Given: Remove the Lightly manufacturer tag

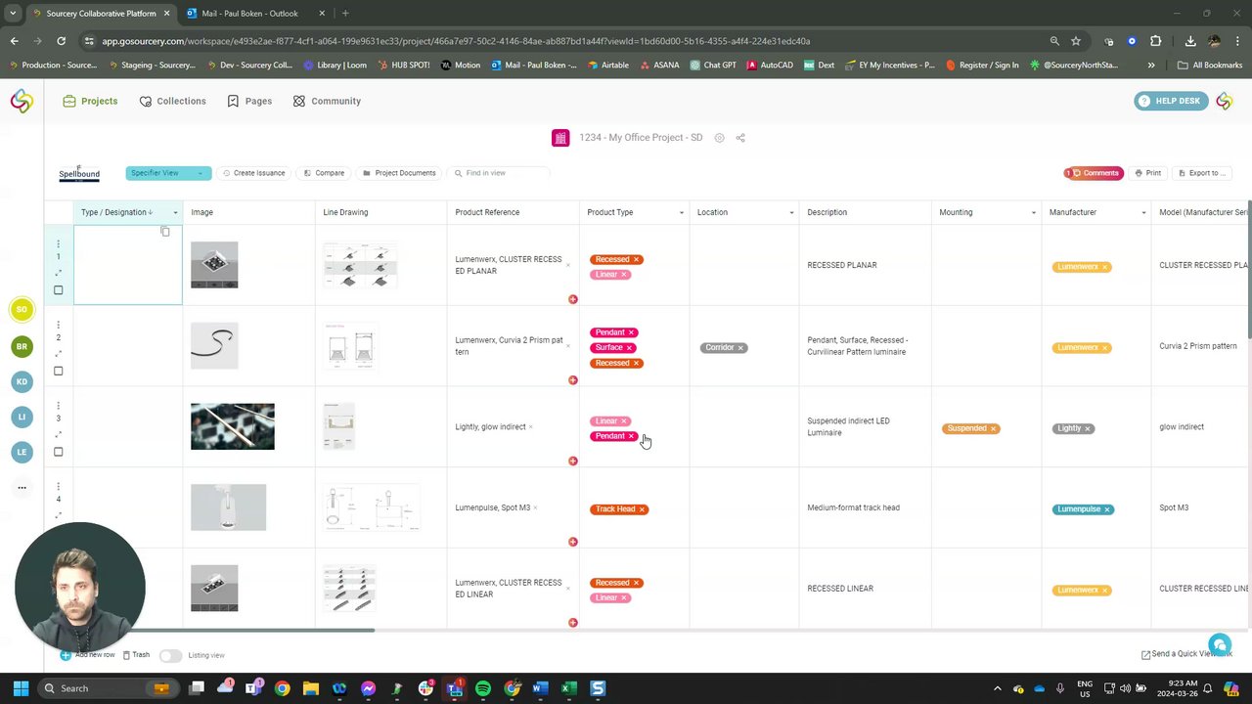Looking at the screenshot, I should click(x=1087, y=428).
